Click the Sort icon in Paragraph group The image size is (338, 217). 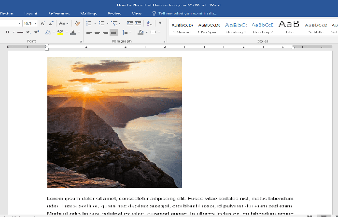pyautogui.click(x=149, y=23)
